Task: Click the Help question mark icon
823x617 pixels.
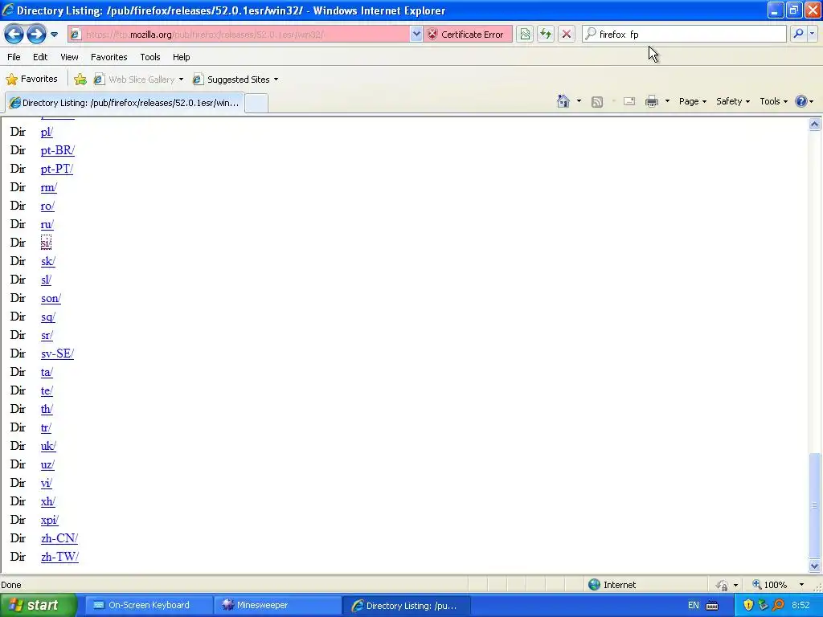Action: pyautogui.click(x=801, y=101)
